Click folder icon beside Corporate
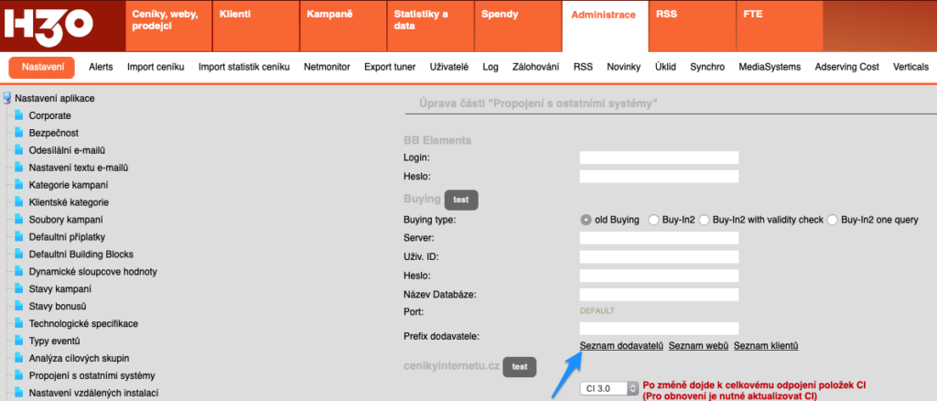937x401 pixels. coord(18,115)
